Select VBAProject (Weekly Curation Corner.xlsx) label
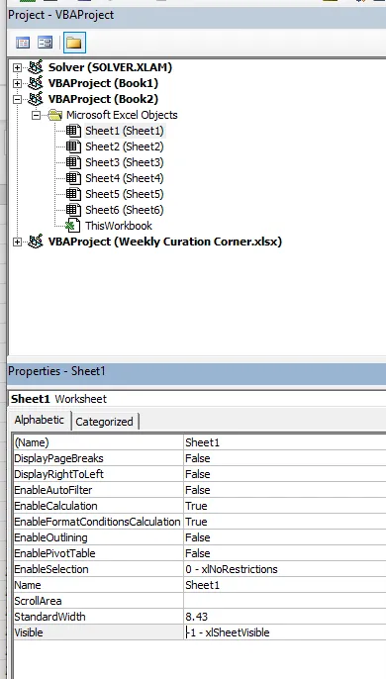 pos(165,242)
